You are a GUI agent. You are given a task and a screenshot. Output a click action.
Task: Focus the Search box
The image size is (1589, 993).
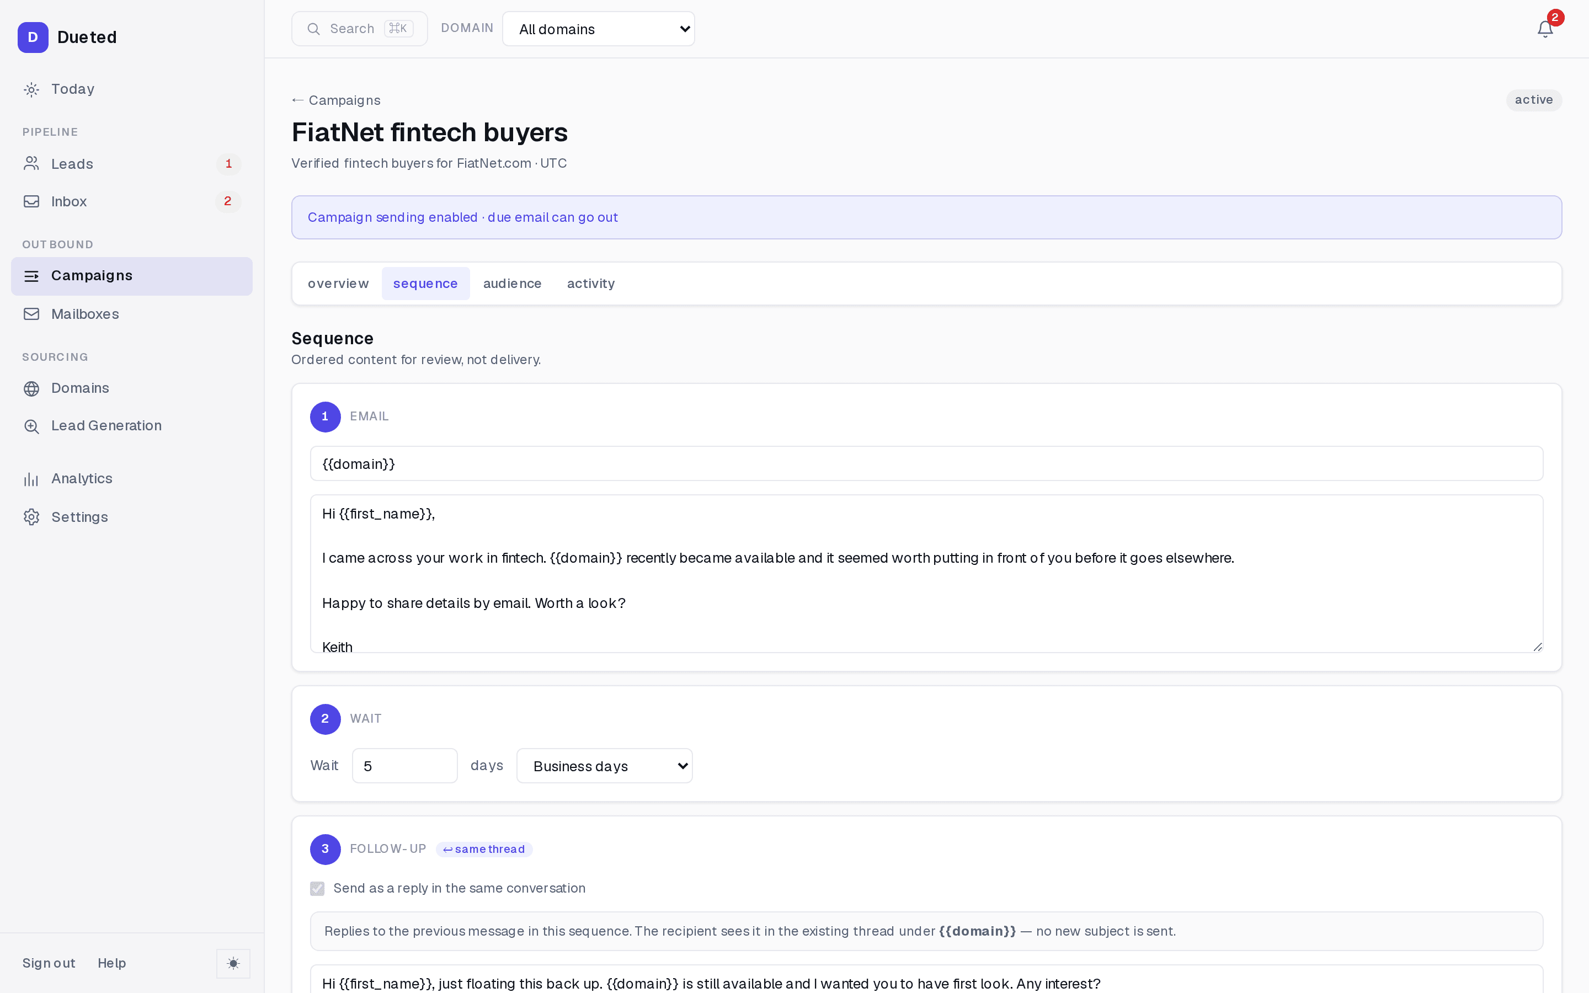coord(359,29)
